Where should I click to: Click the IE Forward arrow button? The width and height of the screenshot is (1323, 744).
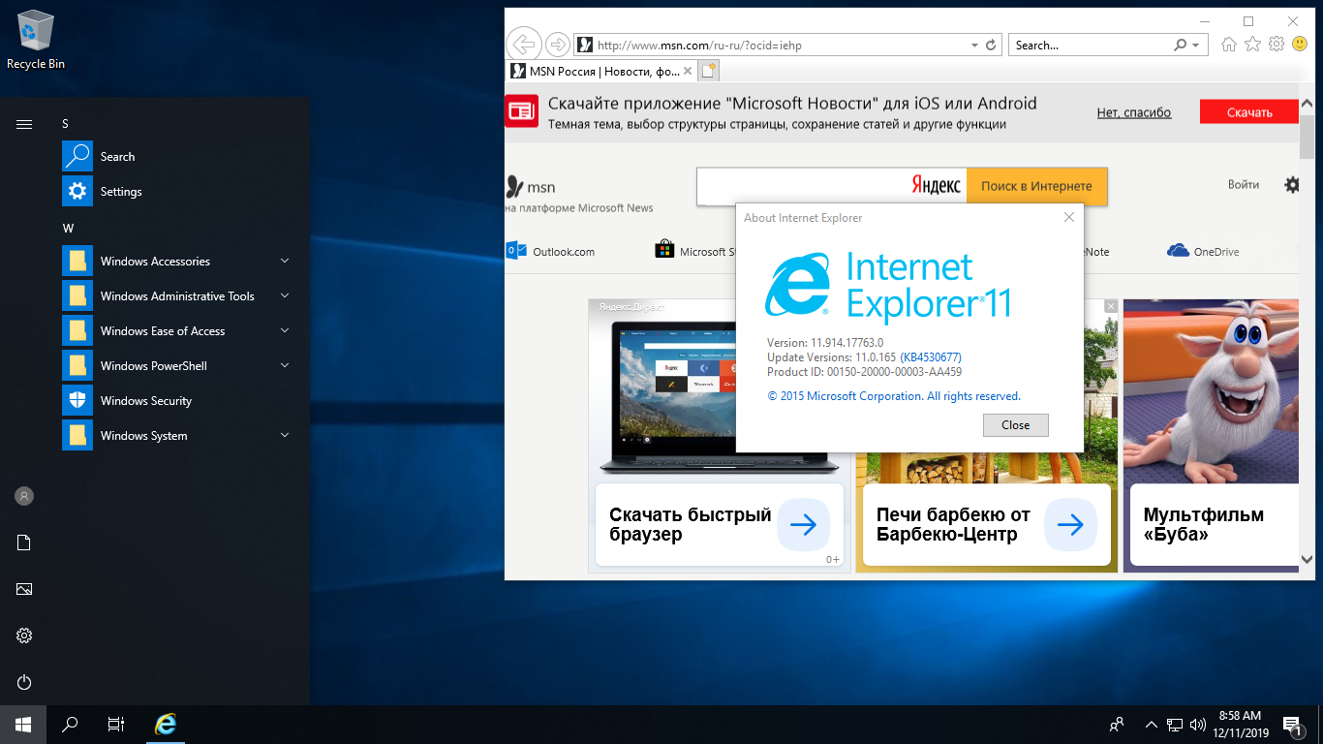557,45
